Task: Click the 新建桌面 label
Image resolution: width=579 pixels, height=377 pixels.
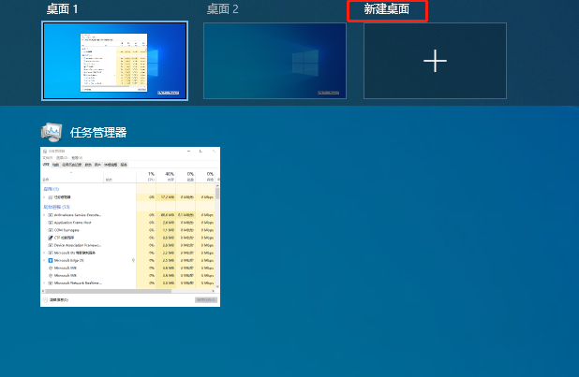Action: tap(387, 9)
